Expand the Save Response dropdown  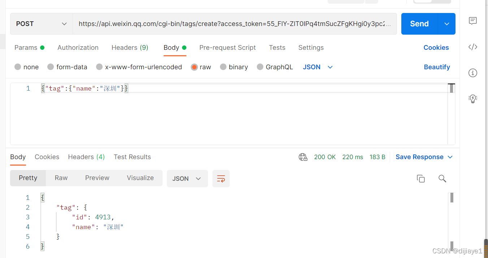point(450,157)
